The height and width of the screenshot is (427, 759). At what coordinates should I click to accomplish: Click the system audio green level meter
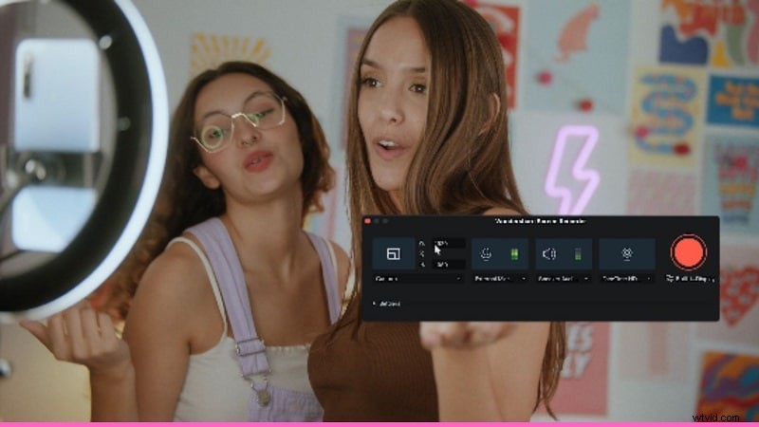(578, 253)
